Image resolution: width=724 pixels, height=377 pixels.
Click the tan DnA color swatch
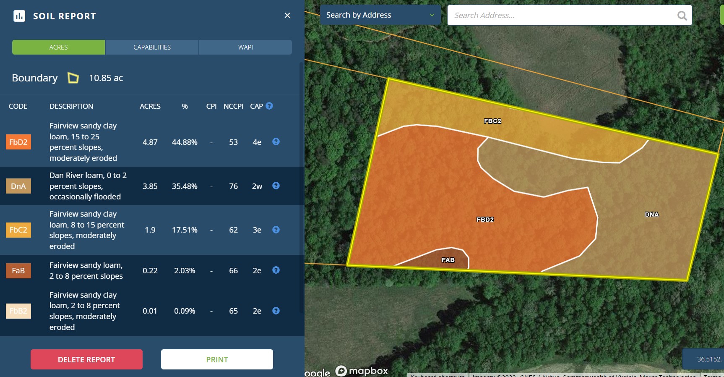(x=18, y=186)
